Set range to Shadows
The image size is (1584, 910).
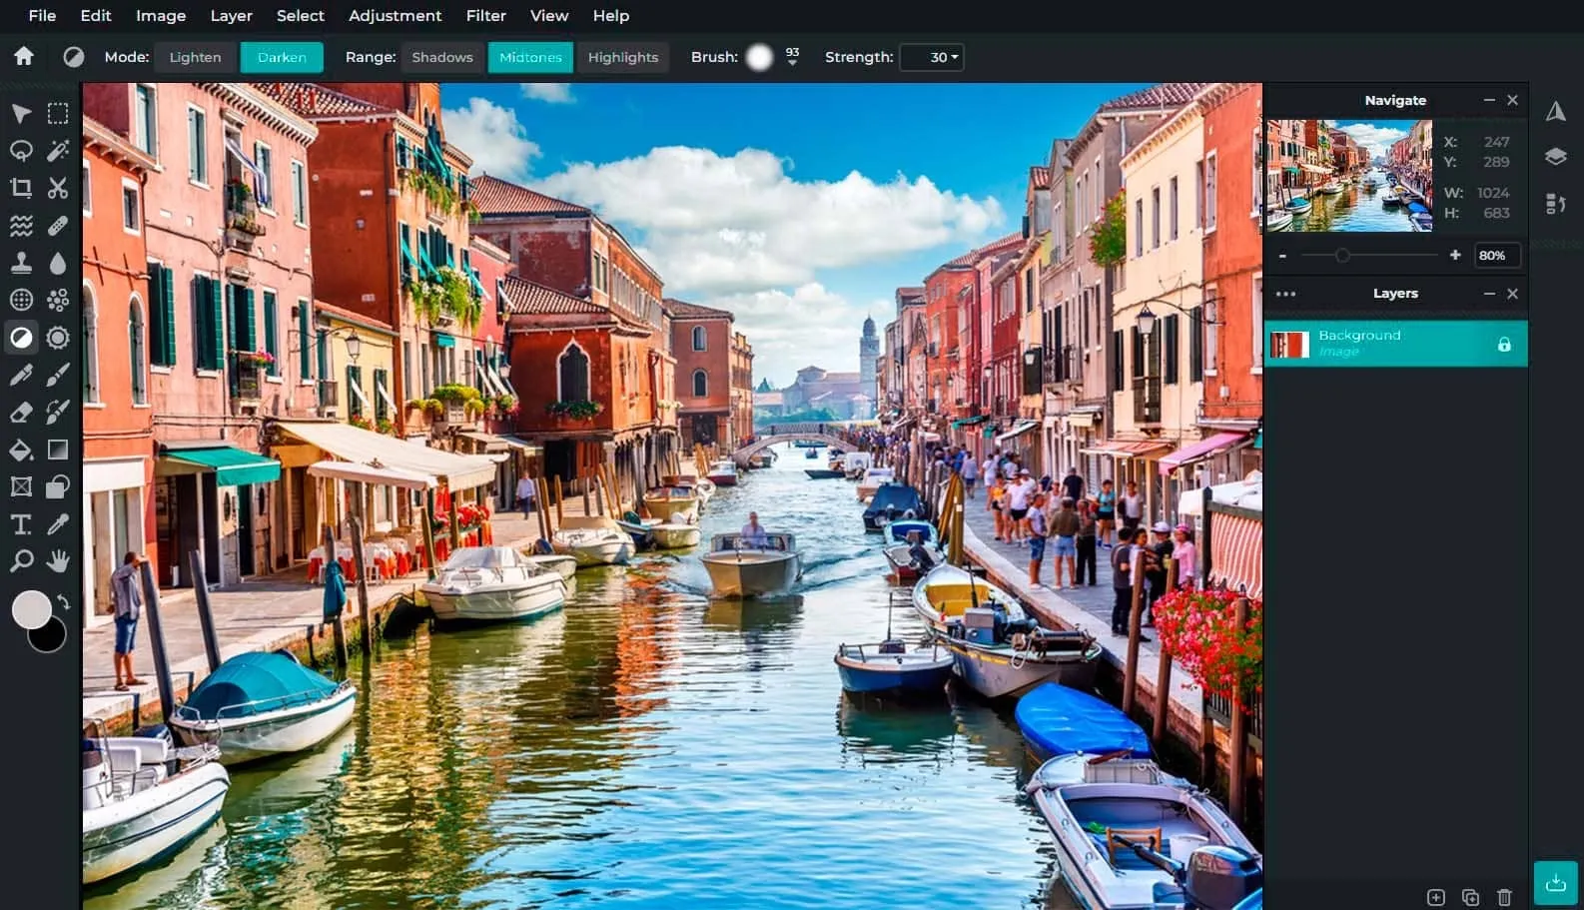click(x=441, y=57)
